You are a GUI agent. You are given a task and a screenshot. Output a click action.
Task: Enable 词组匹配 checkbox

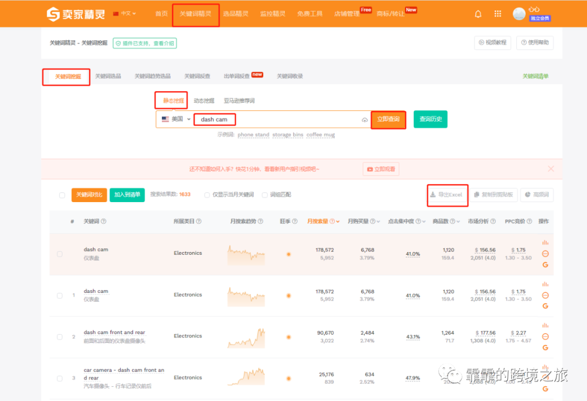(x=265, y=195)
